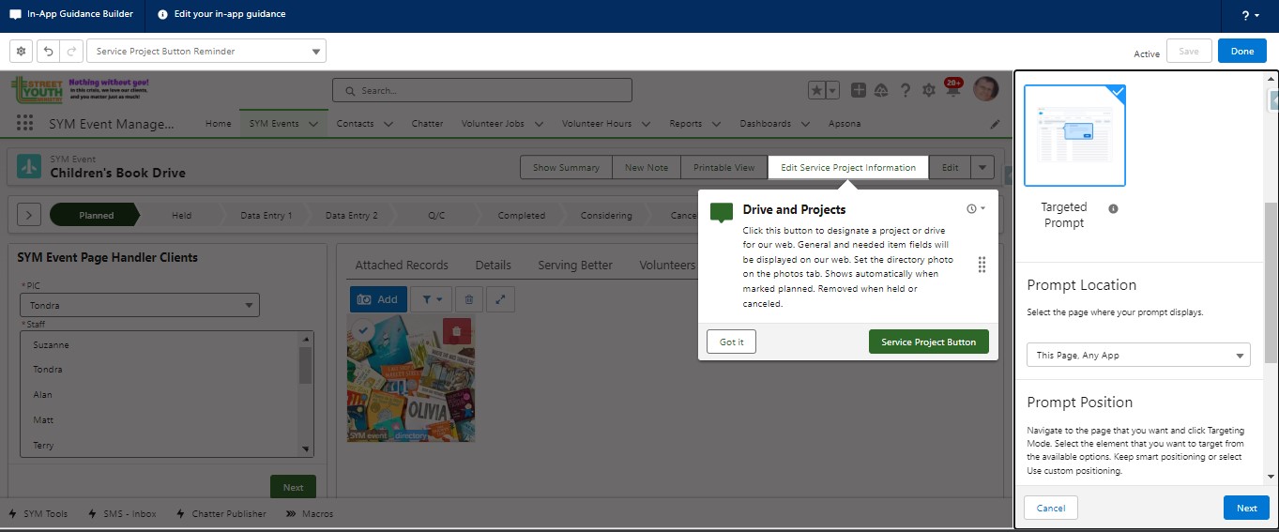Open builder settings gear icon
The width and height of the screenshot is (1279, 532).
22,51
